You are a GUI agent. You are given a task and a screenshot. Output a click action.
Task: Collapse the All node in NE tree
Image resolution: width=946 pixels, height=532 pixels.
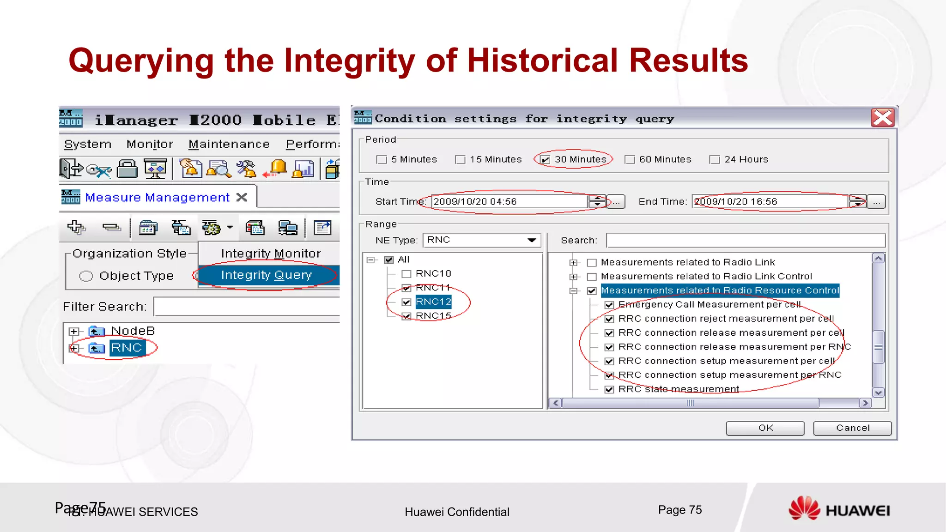point(370,260)
